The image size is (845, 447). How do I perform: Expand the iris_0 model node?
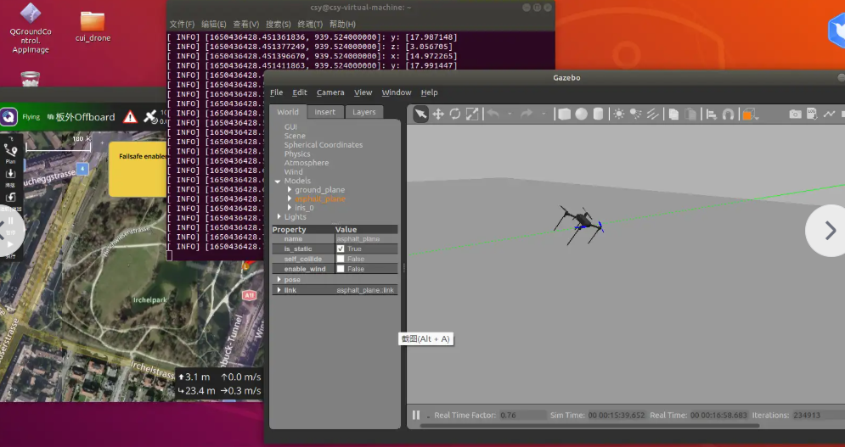click(290, 208)
